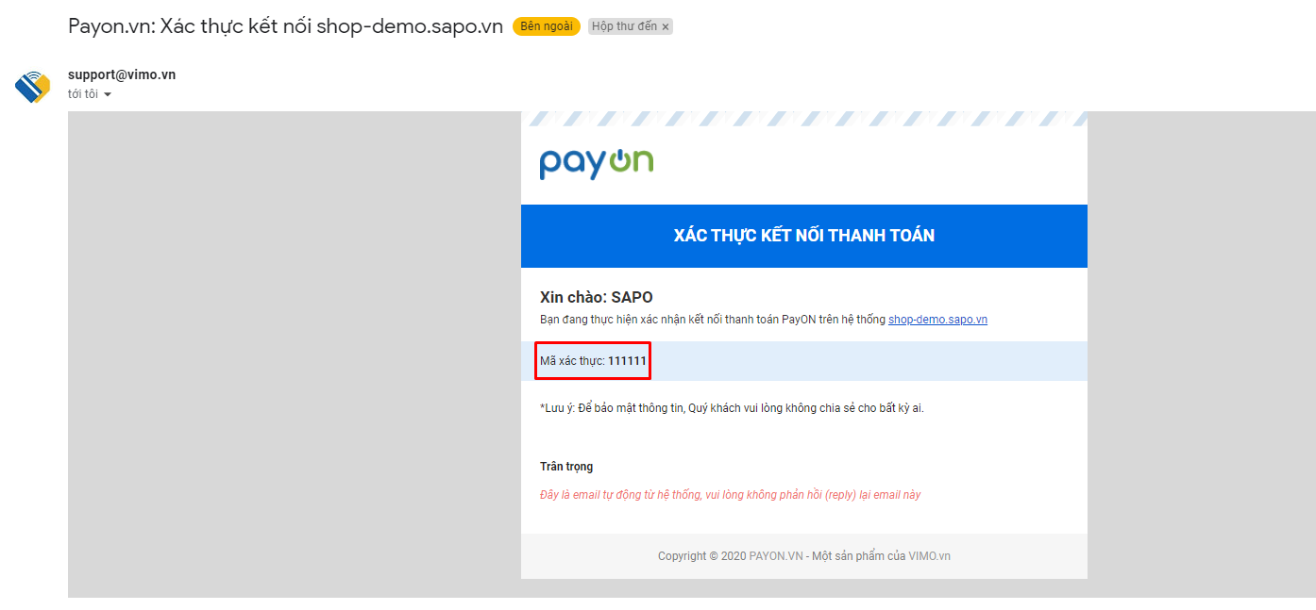
Task: Expand recipient details arrow next to 'tới tôi'
Action: click(108, 95)
